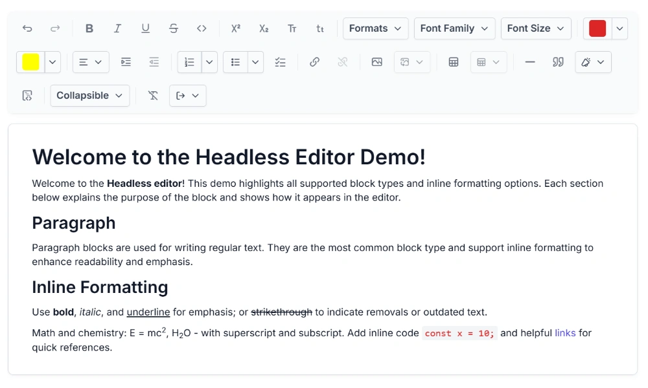The width and height of the screenshot is (648, 388).
Task: Click the 'H2O' formula text
Action: click(181, 333)
